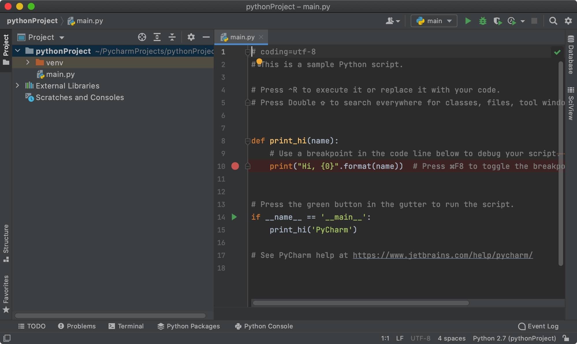Click the disabled stop square button

click(534, 21)
